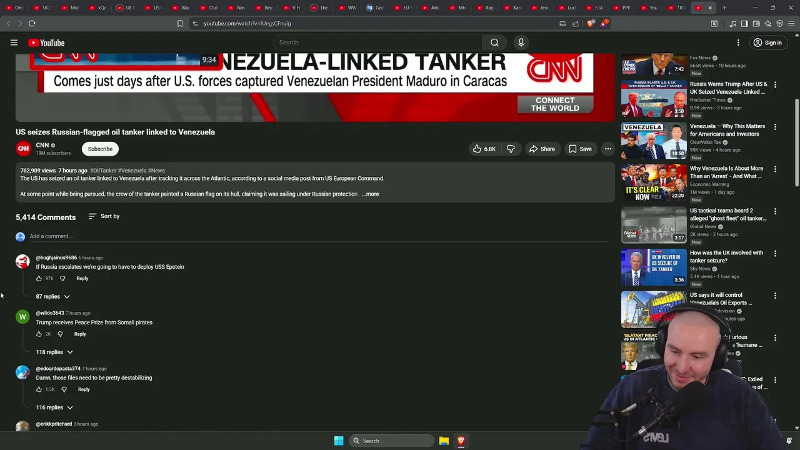The width and height of the screenshot is (800, 450).
Task: Expand the 118 replies thread
Action: (54, 352)
